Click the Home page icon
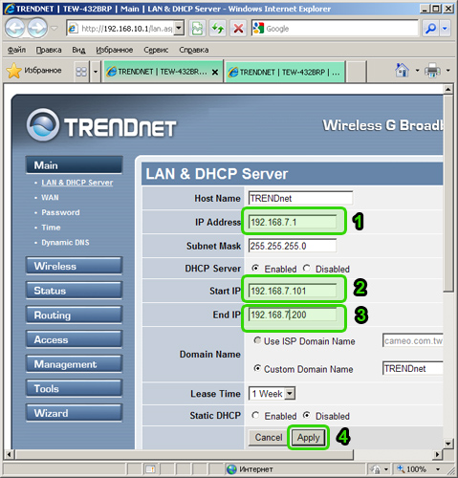 point(402,70)
